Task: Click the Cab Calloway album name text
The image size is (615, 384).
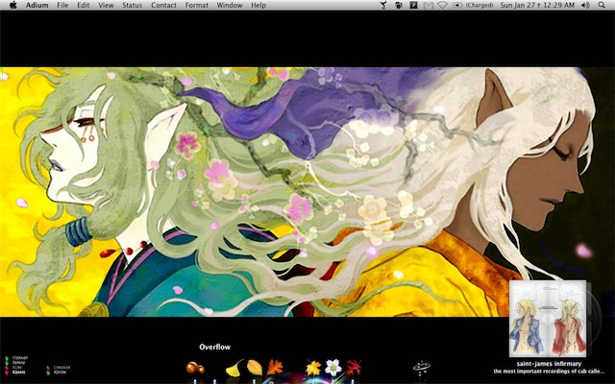Action: pos(549,372)
